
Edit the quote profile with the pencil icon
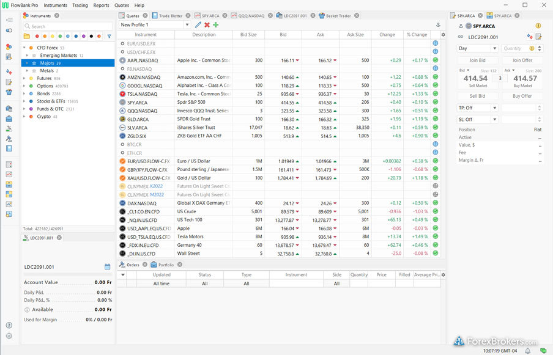click(198, 24)
